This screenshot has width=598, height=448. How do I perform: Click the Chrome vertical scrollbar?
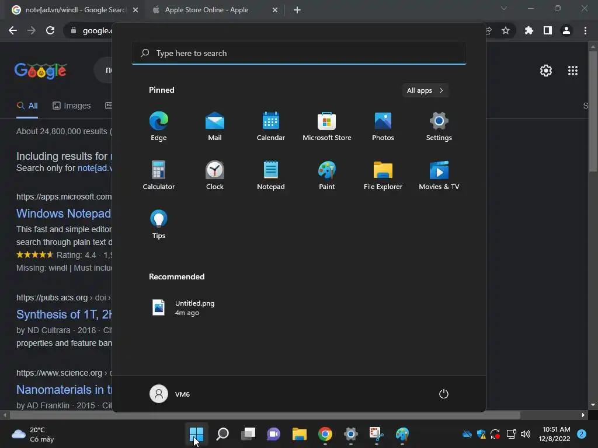click(x=593, y=113)
